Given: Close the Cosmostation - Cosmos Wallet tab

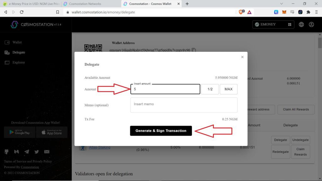Looking at the screenshot, I should (x=179, y=4).
